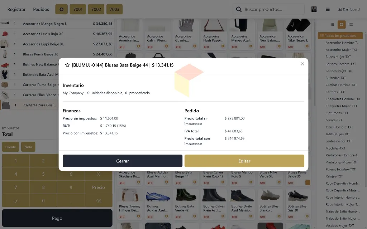367x229 pixels.
Task: Add Botines Calvin Klein Azul... product card
Action: (x=214, y=204)
